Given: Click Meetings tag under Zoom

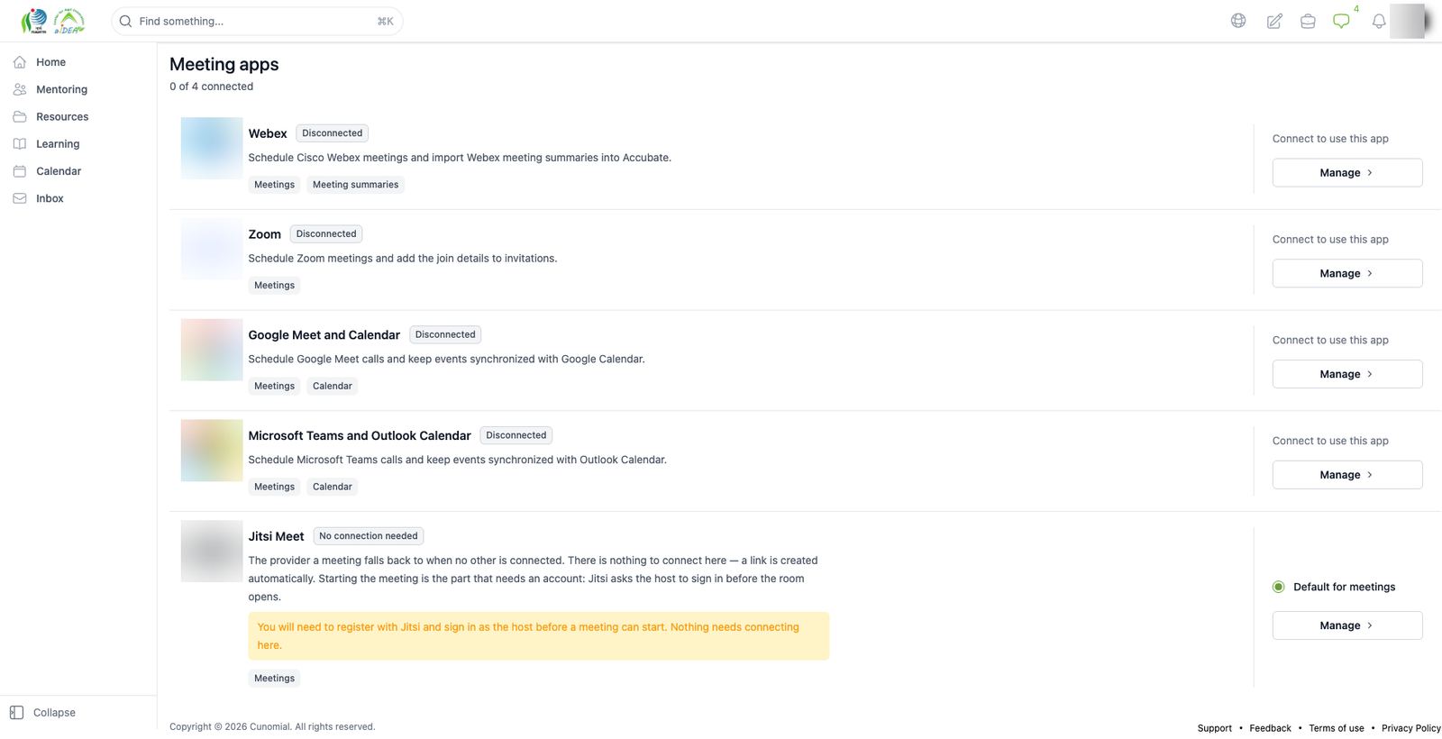Looking at the screenshot, I should click(274, 286).
